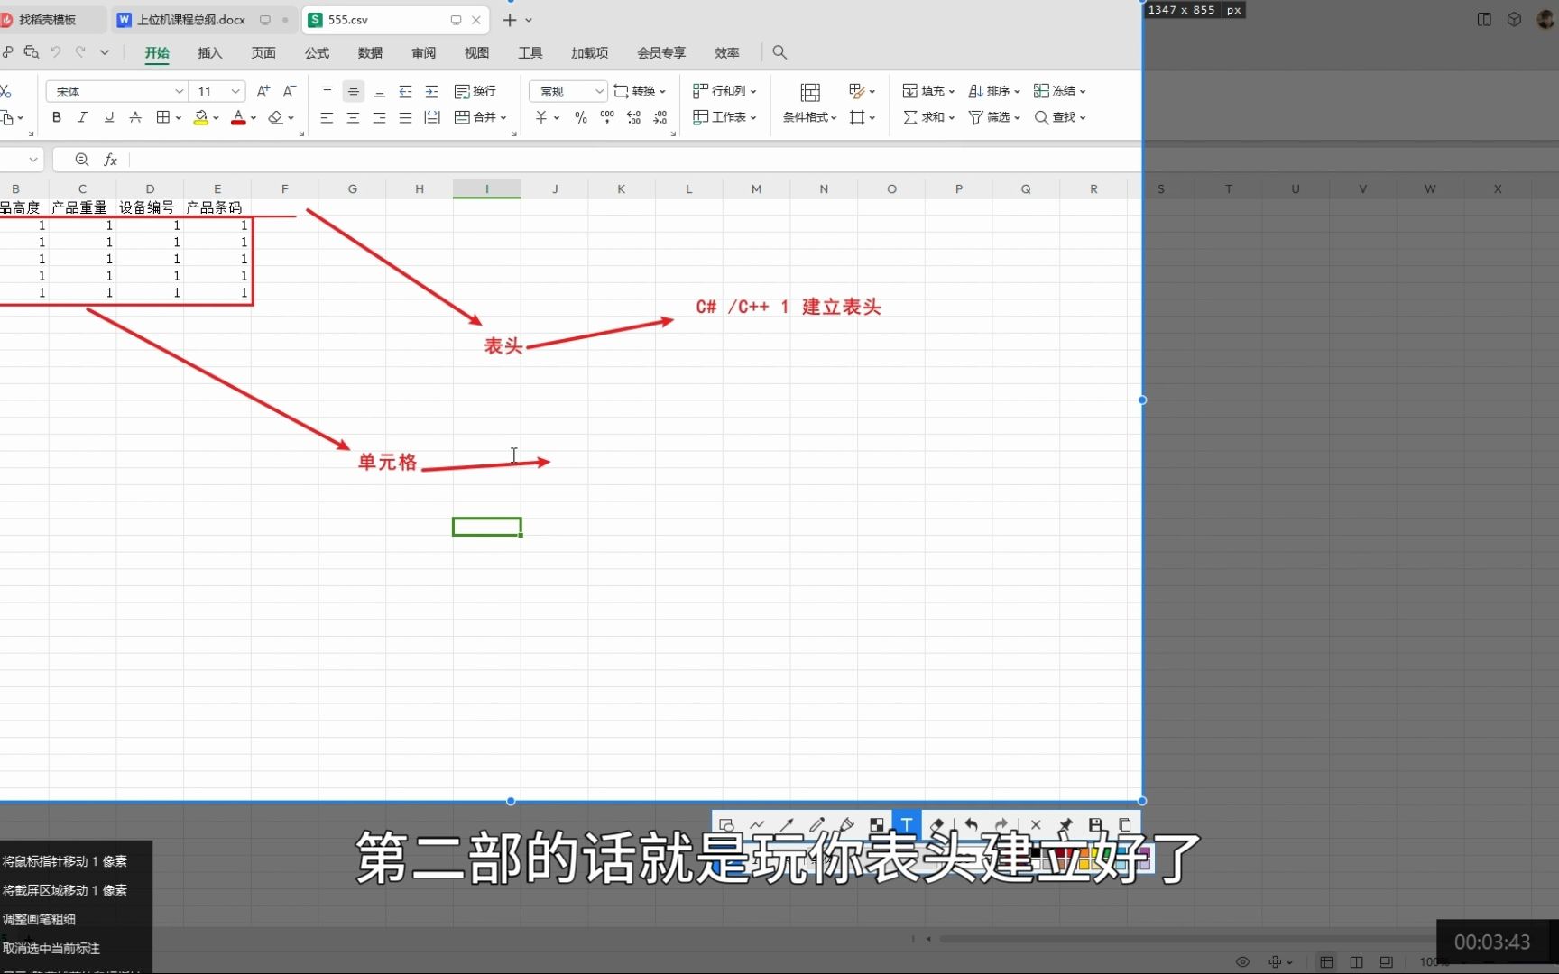Open the 视图 ribbon tab
The image size is (1559, 974).
pos(476,52)
